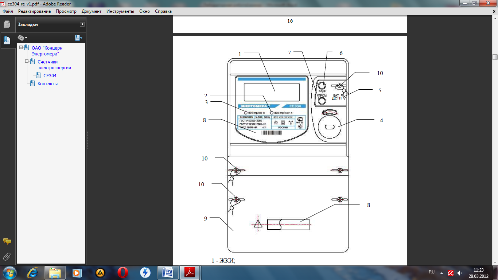The width and height of the screenshot is (498, 280).
Task: Show hidden tray icons arrow
Action: click(441, 273)
